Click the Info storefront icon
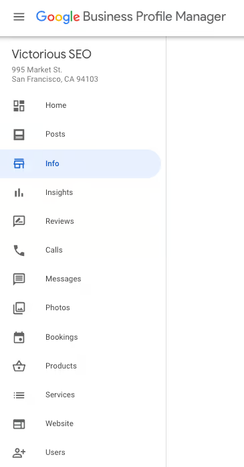Image resolution: width=244 pixels, height=467 pixels. [x=19, y=163]
